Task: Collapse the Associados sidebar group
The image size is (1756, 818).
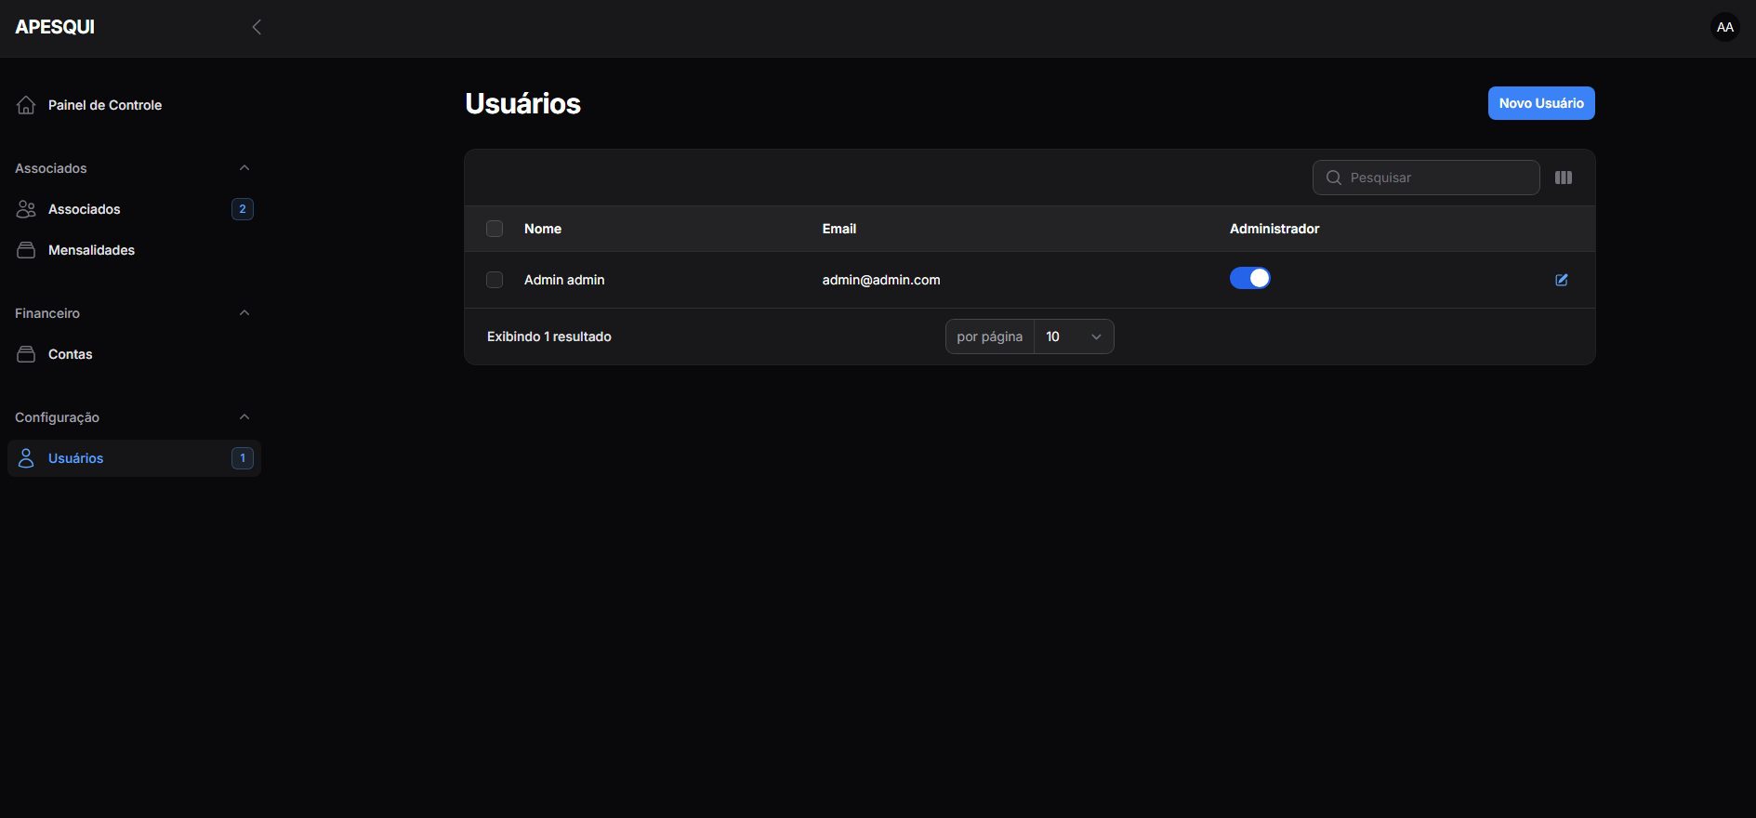Action: [x=244, y=168]
